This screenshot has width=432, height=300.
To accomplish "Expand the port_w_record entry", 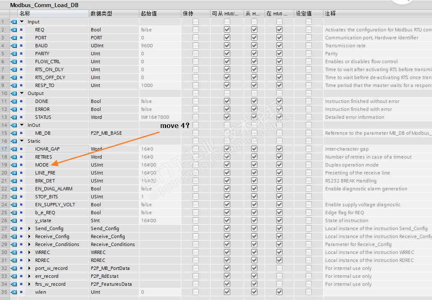I will 29,268.
